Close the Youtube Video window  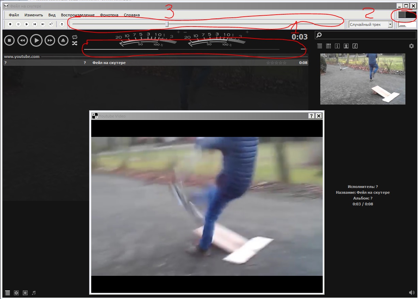click(319, 116)
